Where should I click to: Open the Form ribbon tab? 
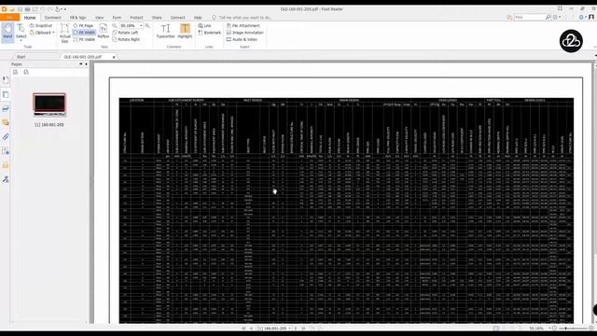(x=117, y=18)
